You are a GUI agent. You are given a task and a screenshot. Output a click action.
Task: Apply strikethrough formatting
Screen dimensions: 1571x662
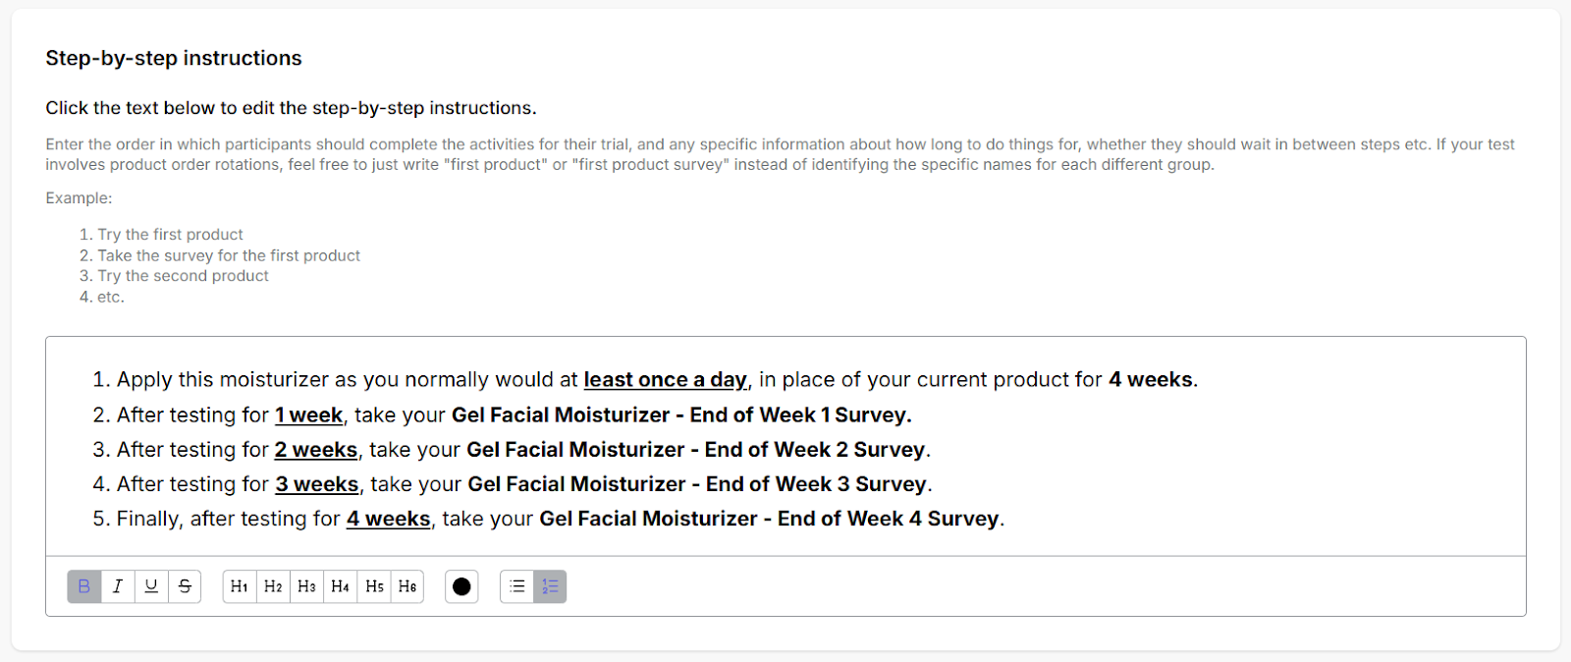click(184, 586)
